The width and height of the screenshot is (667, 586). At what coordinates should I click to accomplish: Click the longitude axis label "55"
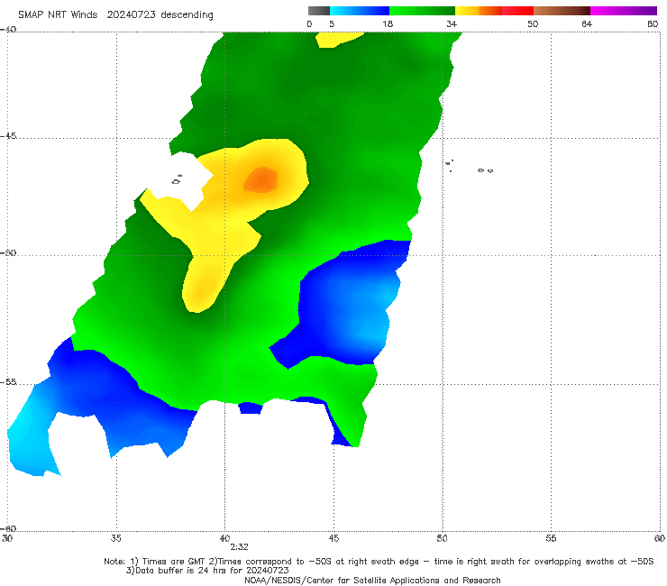(551, 538)
